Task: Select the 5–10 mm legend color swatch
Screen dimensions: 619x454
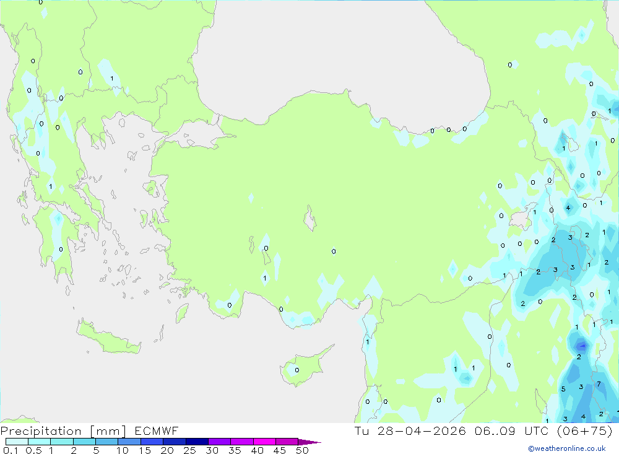Action: (107, 442)
